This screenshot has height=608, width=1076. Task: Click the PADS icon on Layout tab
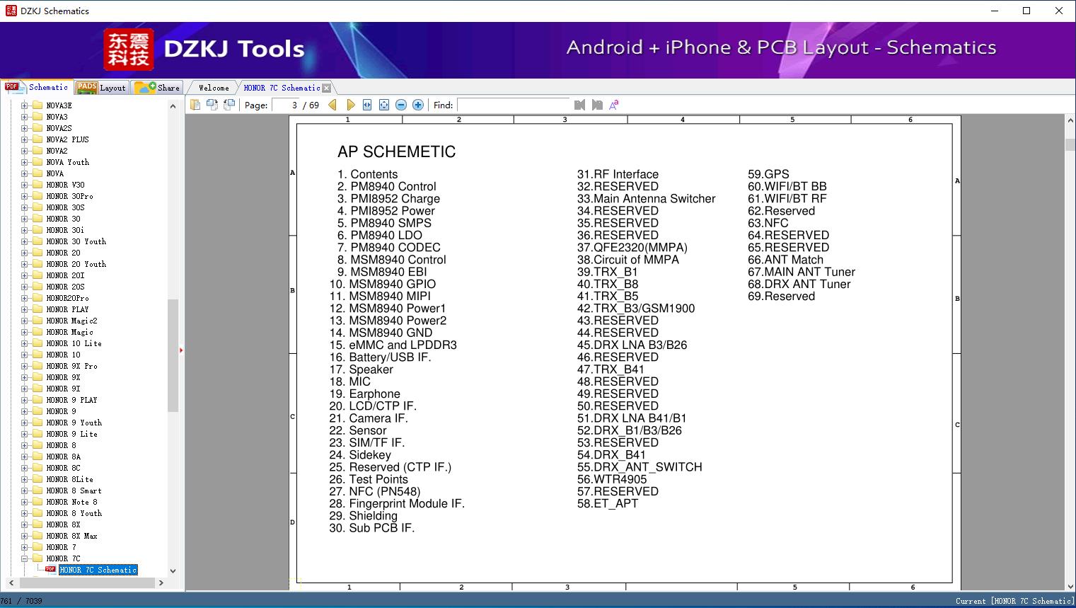point(86,87)
